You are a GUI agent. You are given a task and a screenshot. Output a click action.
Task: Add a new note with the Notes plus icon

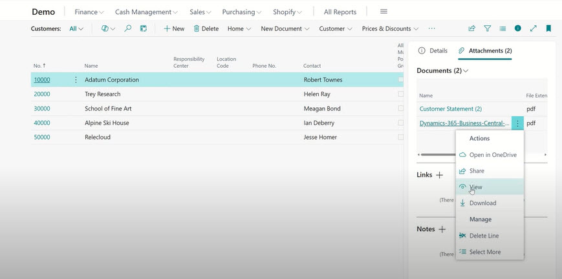coord(442,229)
